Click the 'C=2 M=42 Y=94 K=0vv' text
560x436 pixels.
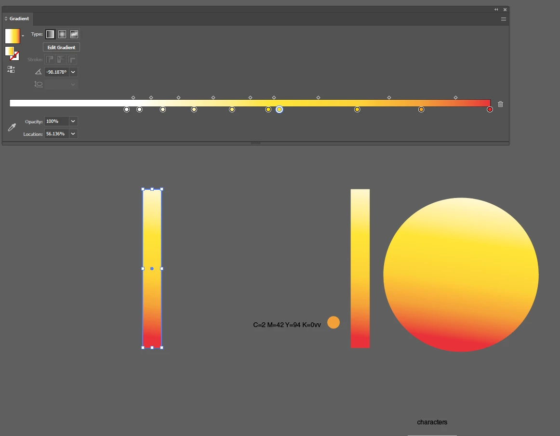(287, 325)
